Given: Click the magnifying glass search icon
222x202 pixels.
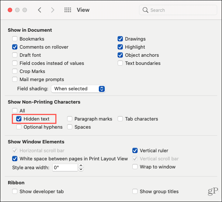Looking at the screenshot, I should tap(145, 10).
